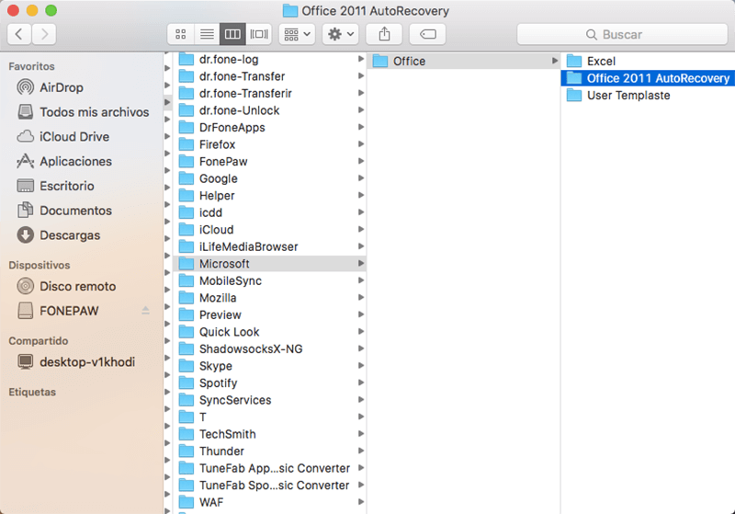Select the Office folder
The width and height of the screenshot is (735, 514).
(x=463, y=61)
